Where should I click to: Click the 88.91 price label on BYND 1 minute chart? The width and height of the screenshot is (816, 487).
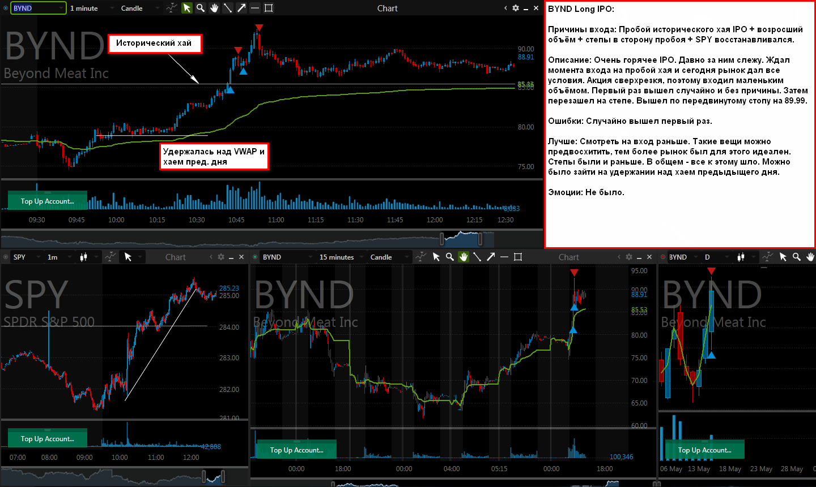click(526, 57)
